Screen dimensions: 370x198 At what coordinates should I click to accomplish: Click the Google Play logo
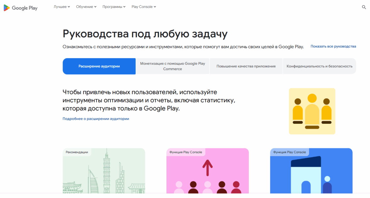pos(20,8)
